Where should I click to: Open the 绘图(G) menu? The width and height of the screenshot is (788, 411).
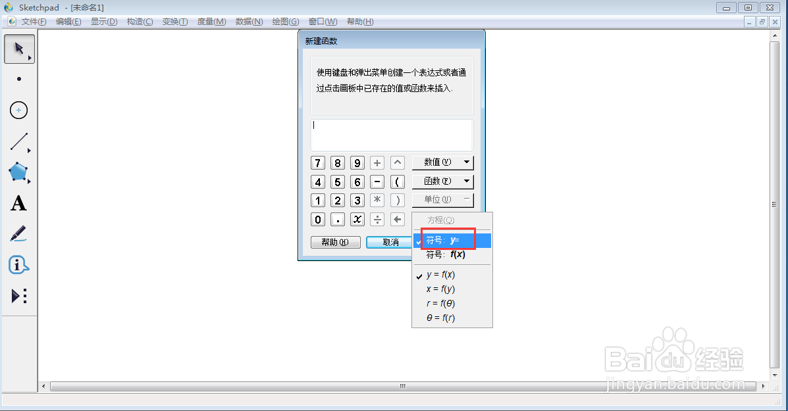point(286,22)
